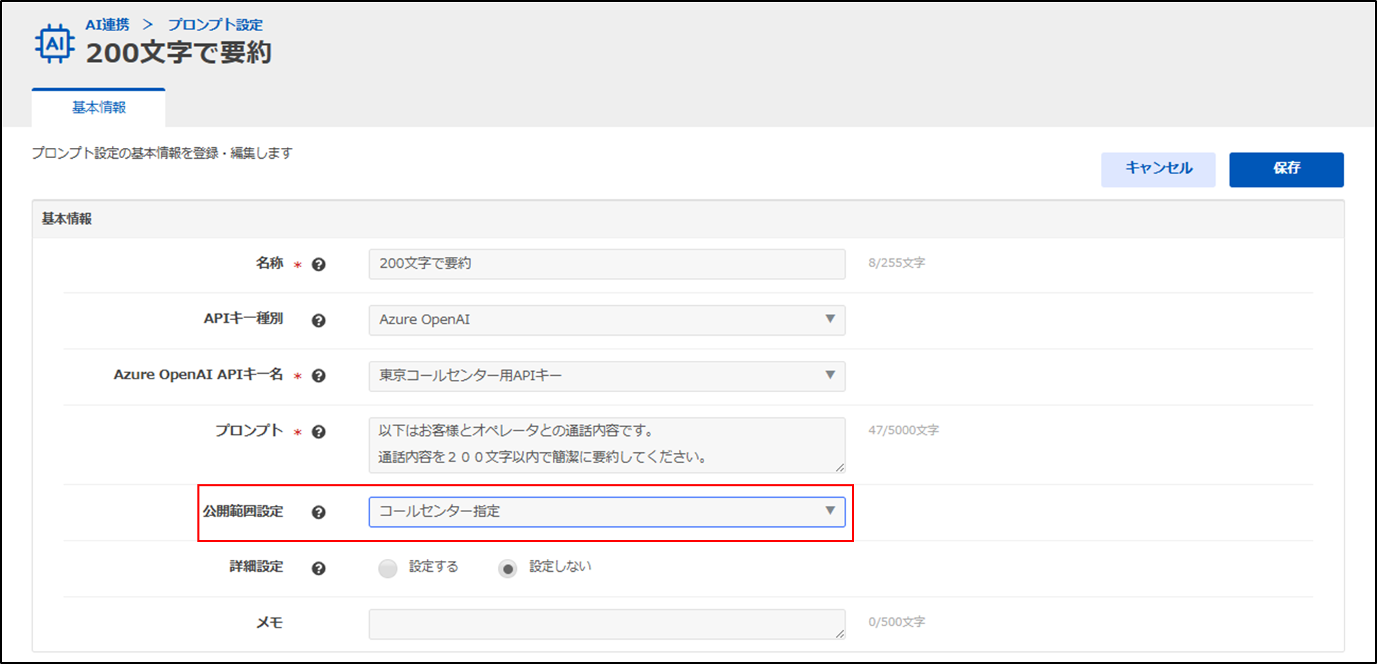Select the 設定しない radio button
The image size is (1377, 664).
(507, 568)
